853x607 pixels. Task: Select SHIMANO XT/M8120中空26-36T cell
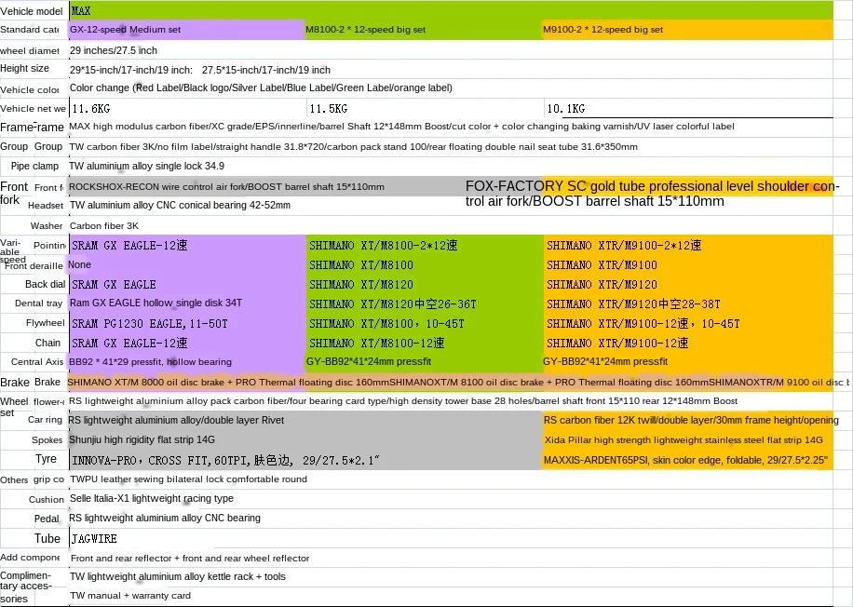click(x=425, y=303)
